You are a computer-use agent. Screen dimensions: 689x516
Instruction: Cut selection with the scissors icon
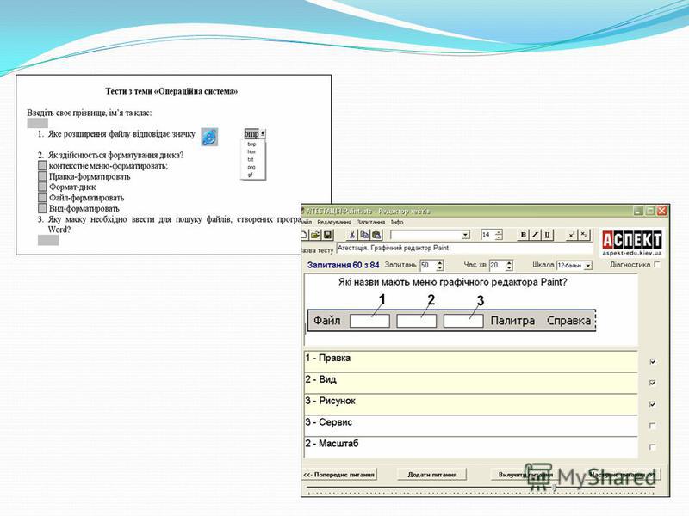(x=352, y=235)
